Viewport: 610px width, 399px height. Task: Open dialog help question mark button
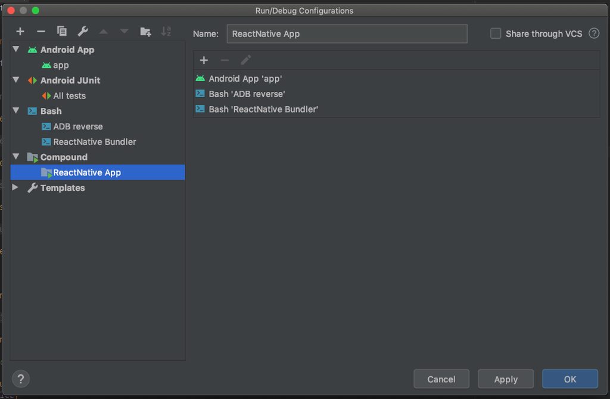[21, 379]
